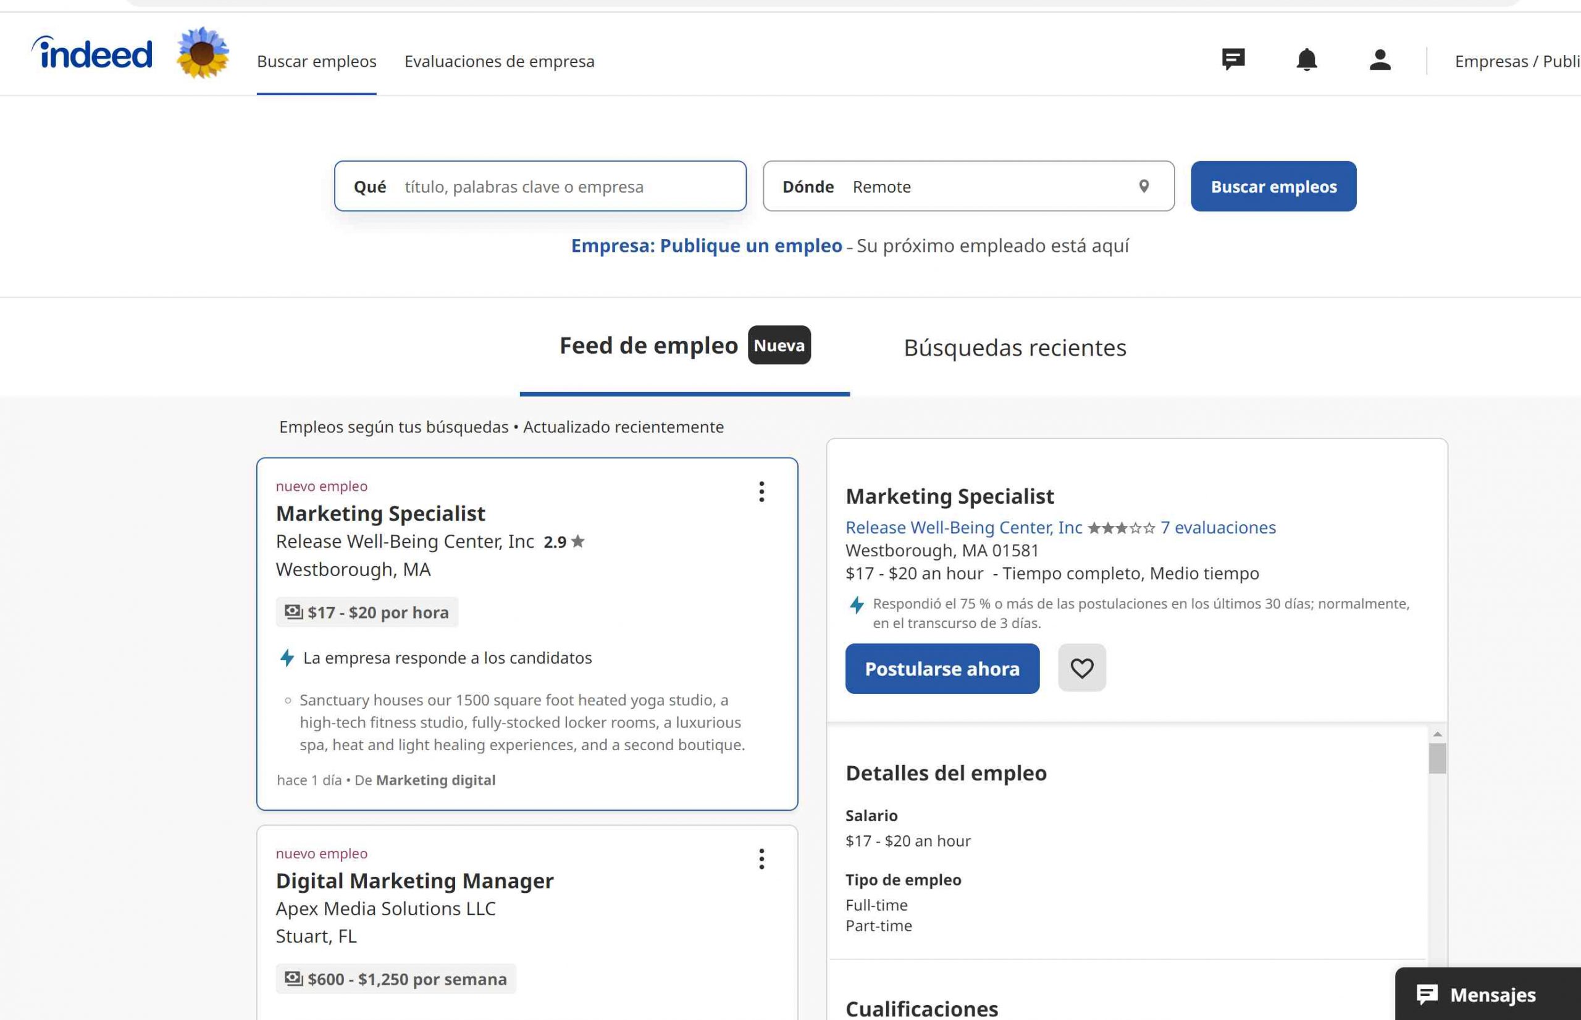Click the Qué job title search field

click(x=540, y=186)
